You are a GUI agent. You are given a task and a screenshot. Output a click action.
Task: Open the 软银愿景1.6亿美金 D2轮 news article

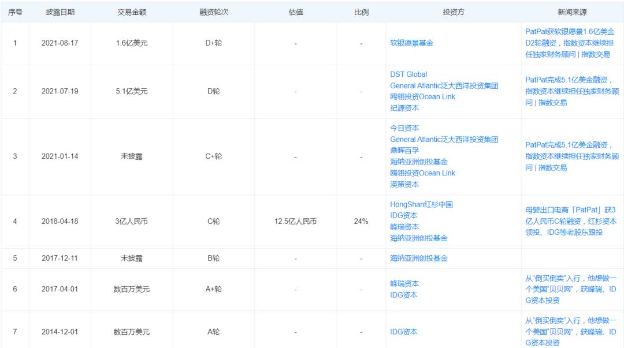point(570,43)
